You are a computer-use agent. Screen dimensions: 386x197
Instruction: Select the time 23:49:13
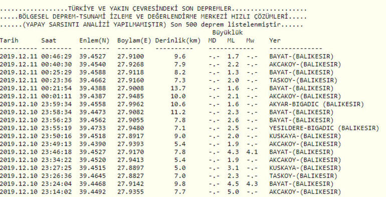click(x=56, y=144)
